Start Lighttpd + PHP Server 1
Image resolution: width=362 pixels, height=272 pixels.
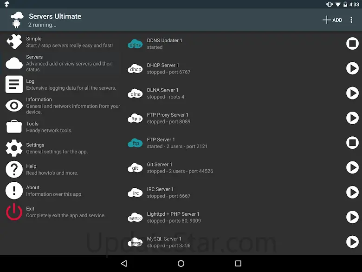[352, 217]
